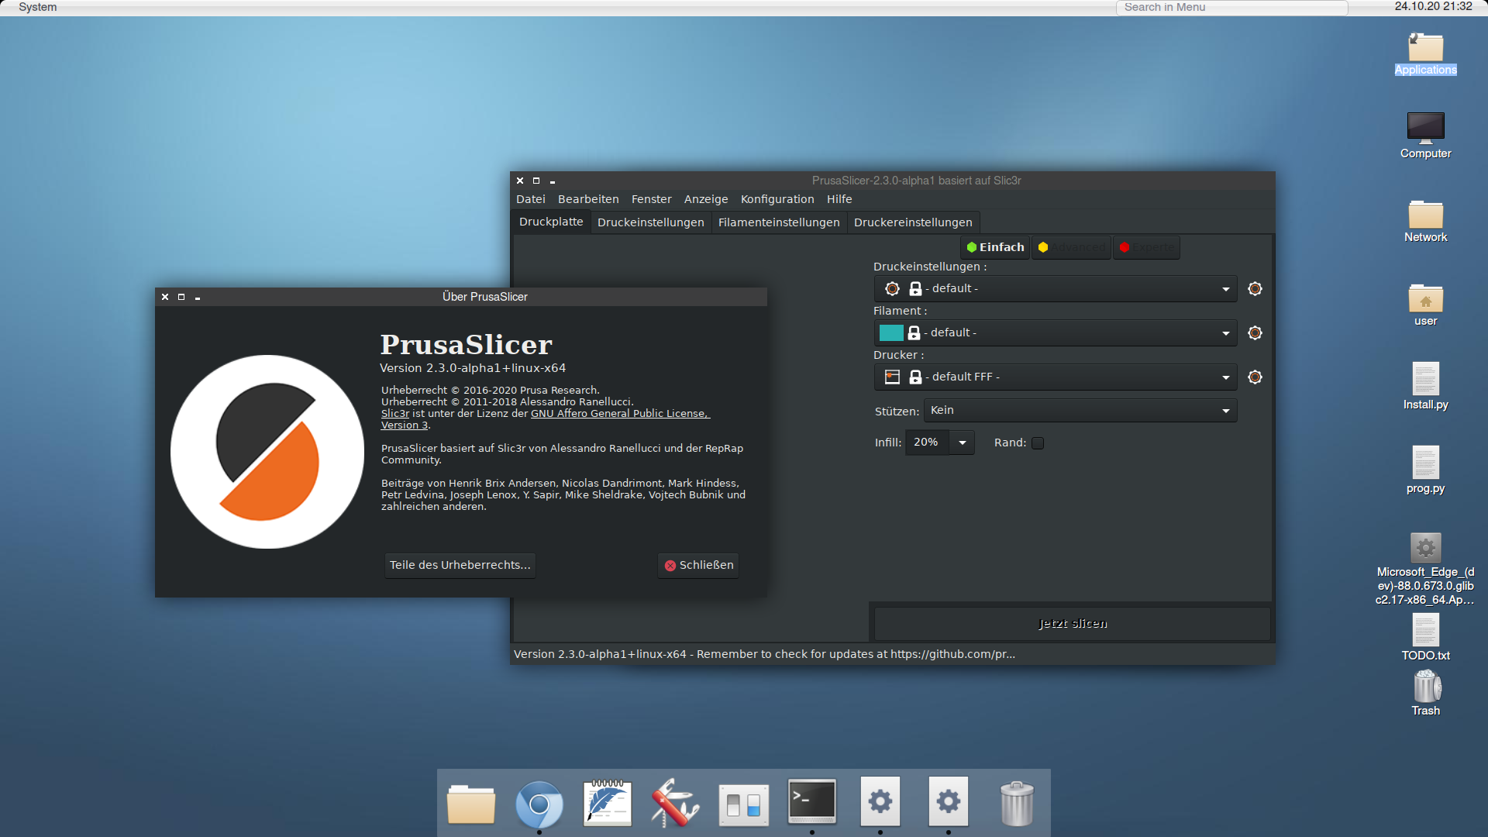Open the Drucker preset dropdown
Viewport: 1488px width, 837px height.
click(1056, 377)
